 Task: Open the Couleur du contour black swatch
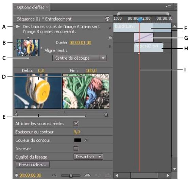pos(78,140)
